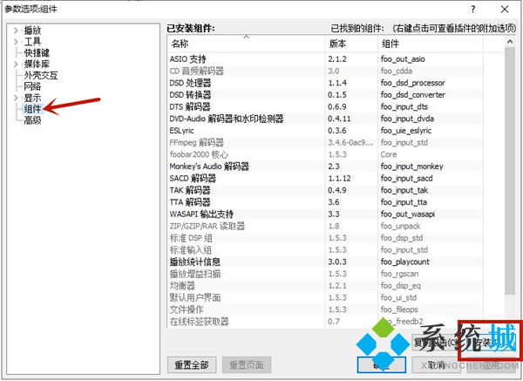Viewport: 523px width, 381px height.
Task: Click the foo_input_monkey module cell
Action: point(412,167)
